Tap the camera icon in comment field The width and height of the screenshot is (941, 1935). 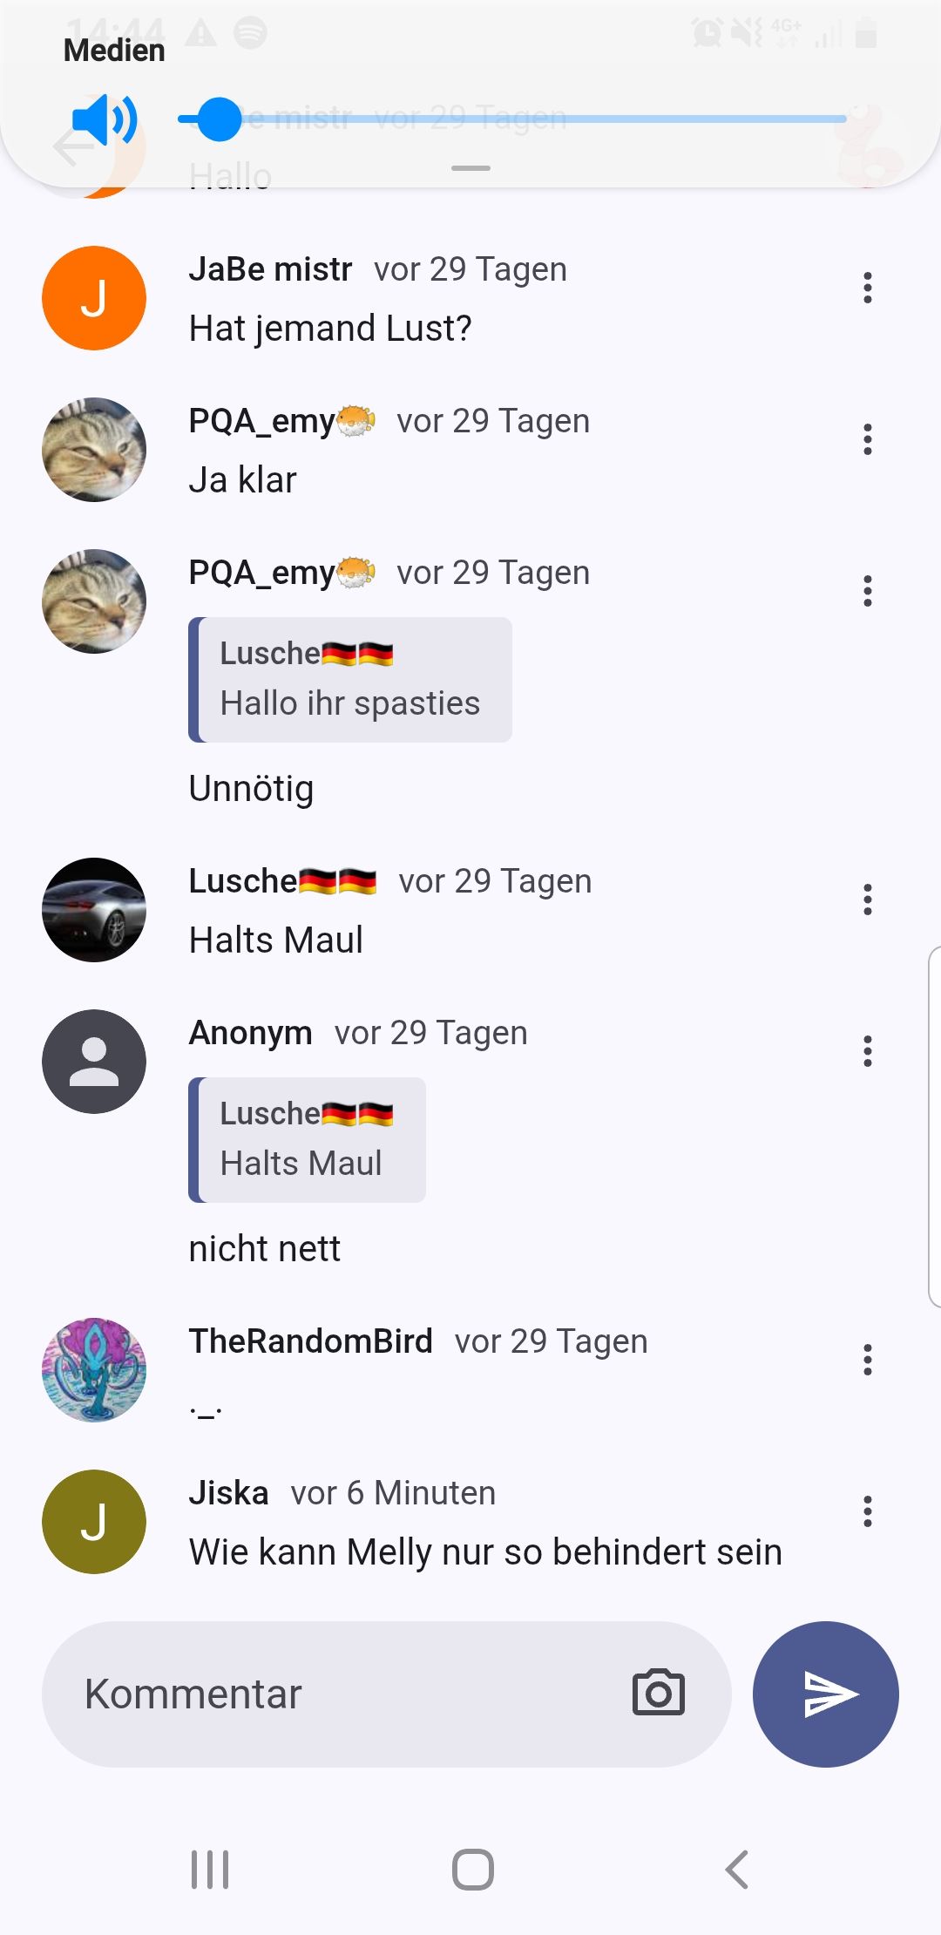(x=658, y=1694)
